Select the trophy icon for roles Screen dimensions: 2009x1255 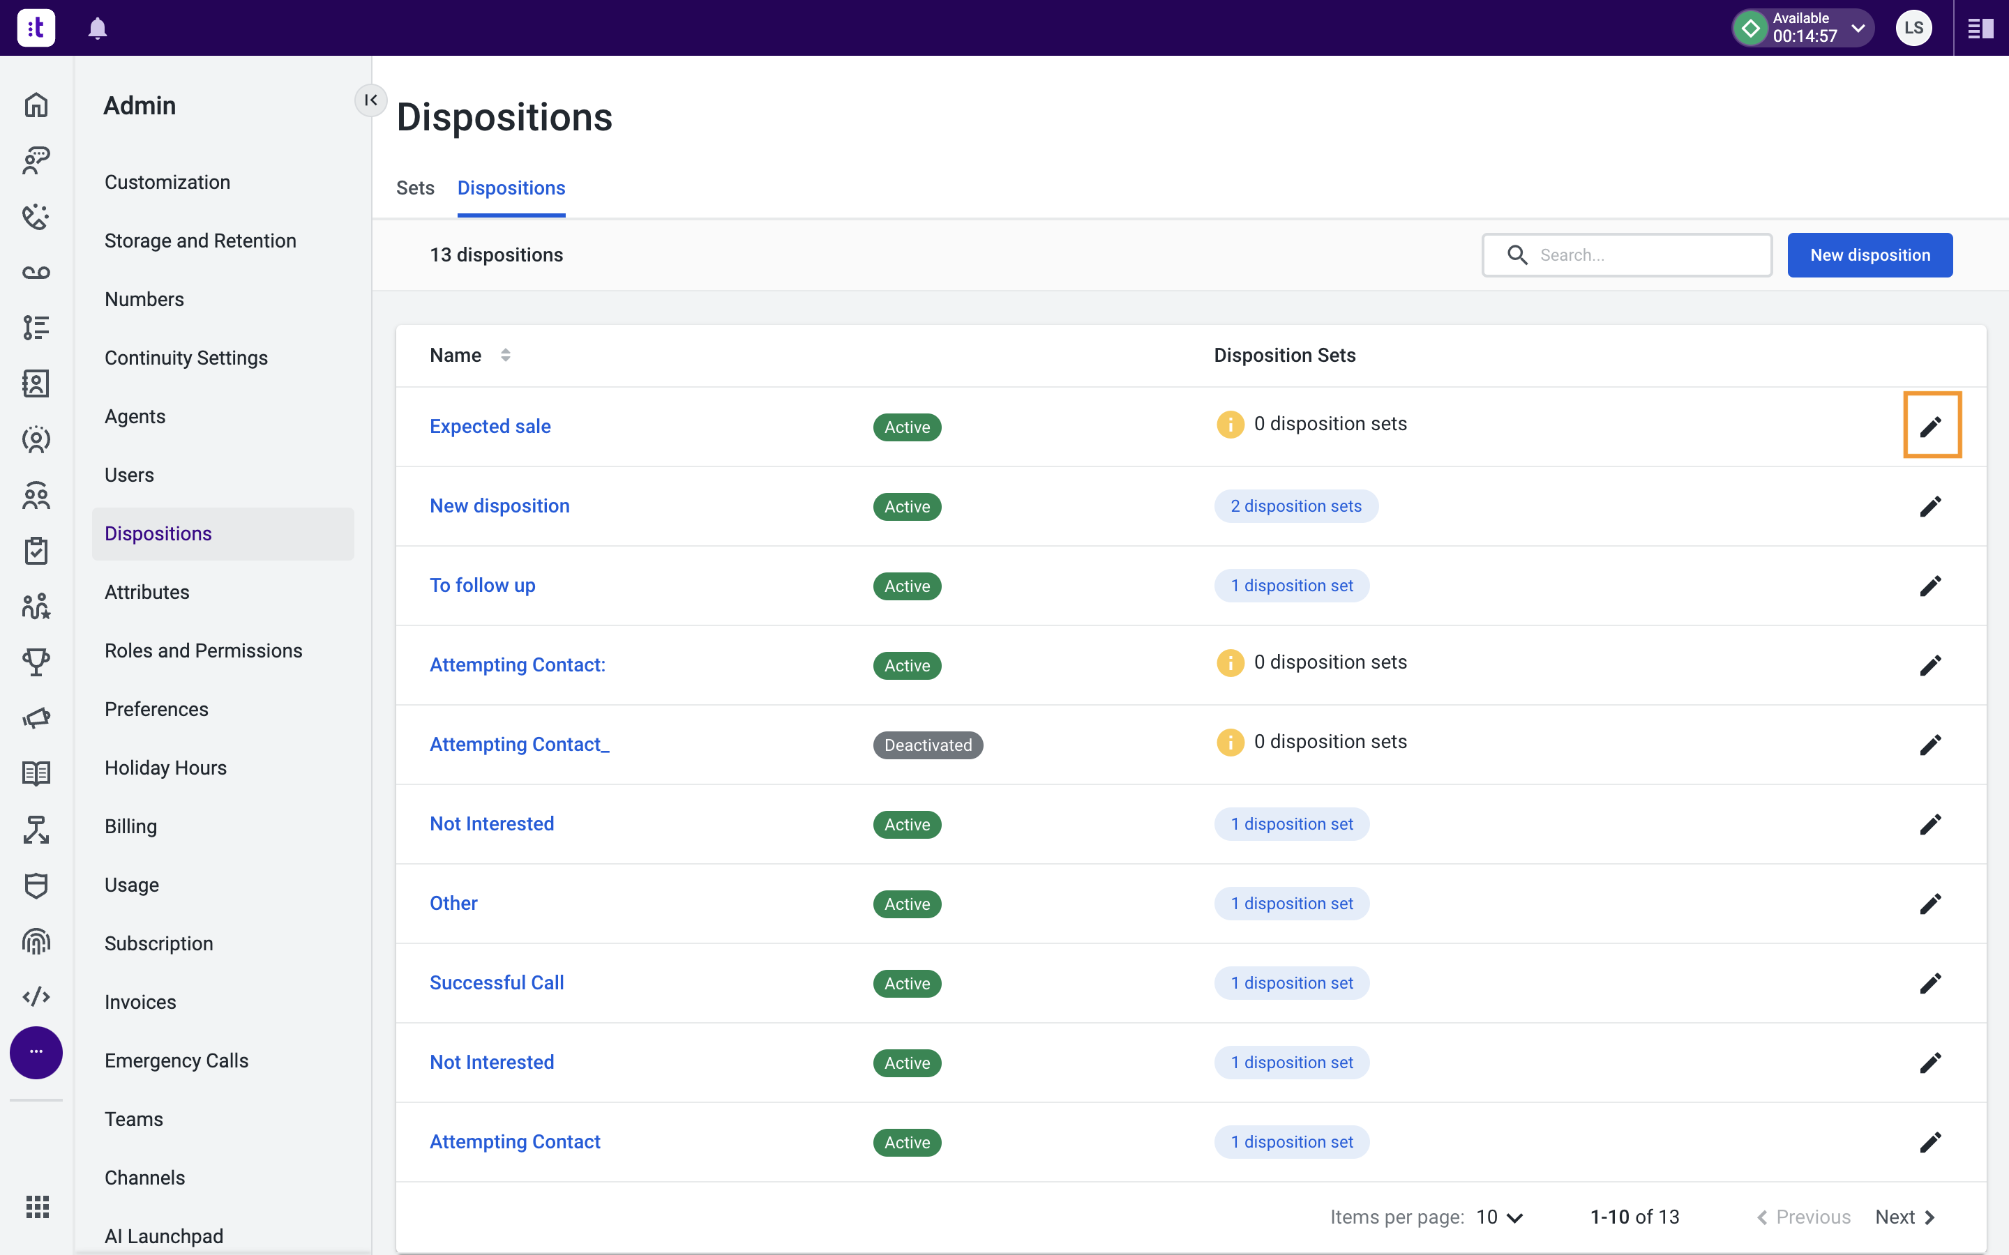[x=36, y=662]
